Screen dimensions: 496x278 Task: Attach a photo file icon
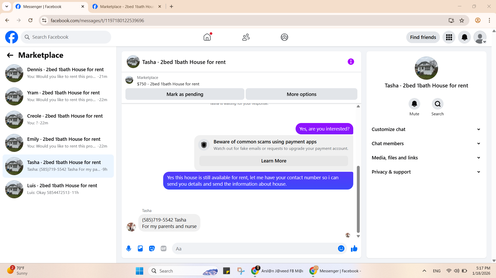point(140,249)
